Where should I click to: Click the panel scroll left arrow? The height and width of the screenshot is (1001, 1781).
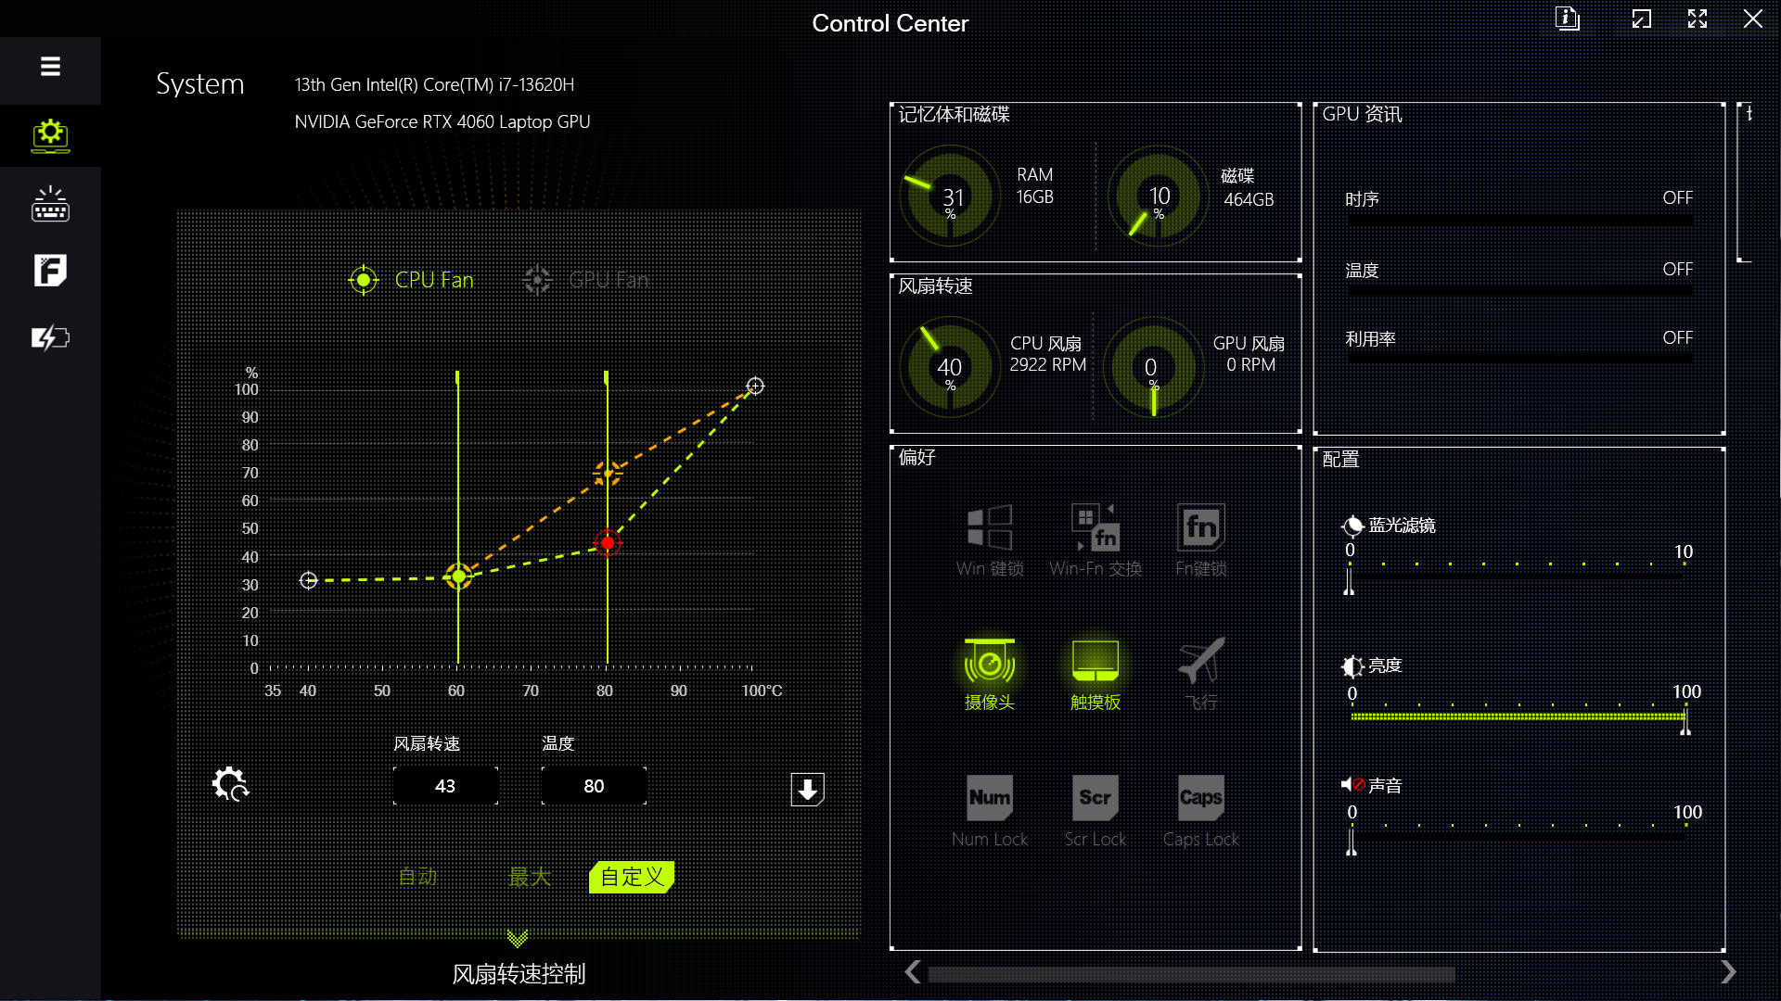coord(913,972)
